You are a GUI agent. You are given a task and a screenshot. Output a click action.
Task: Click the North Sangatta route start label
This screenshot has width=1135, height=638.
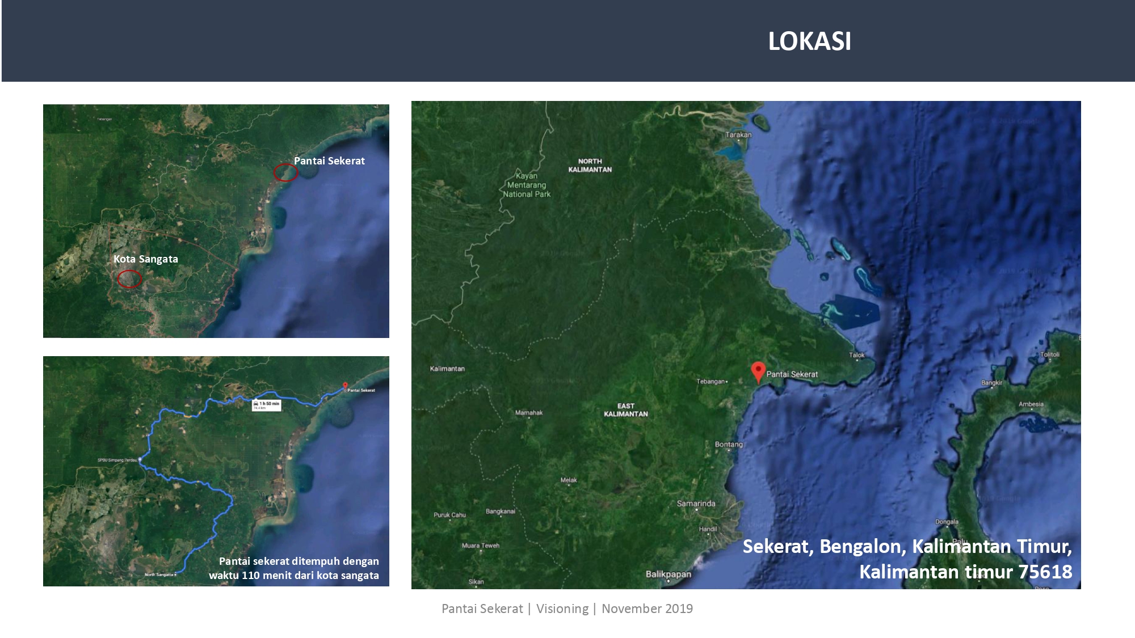click(159, 574)
